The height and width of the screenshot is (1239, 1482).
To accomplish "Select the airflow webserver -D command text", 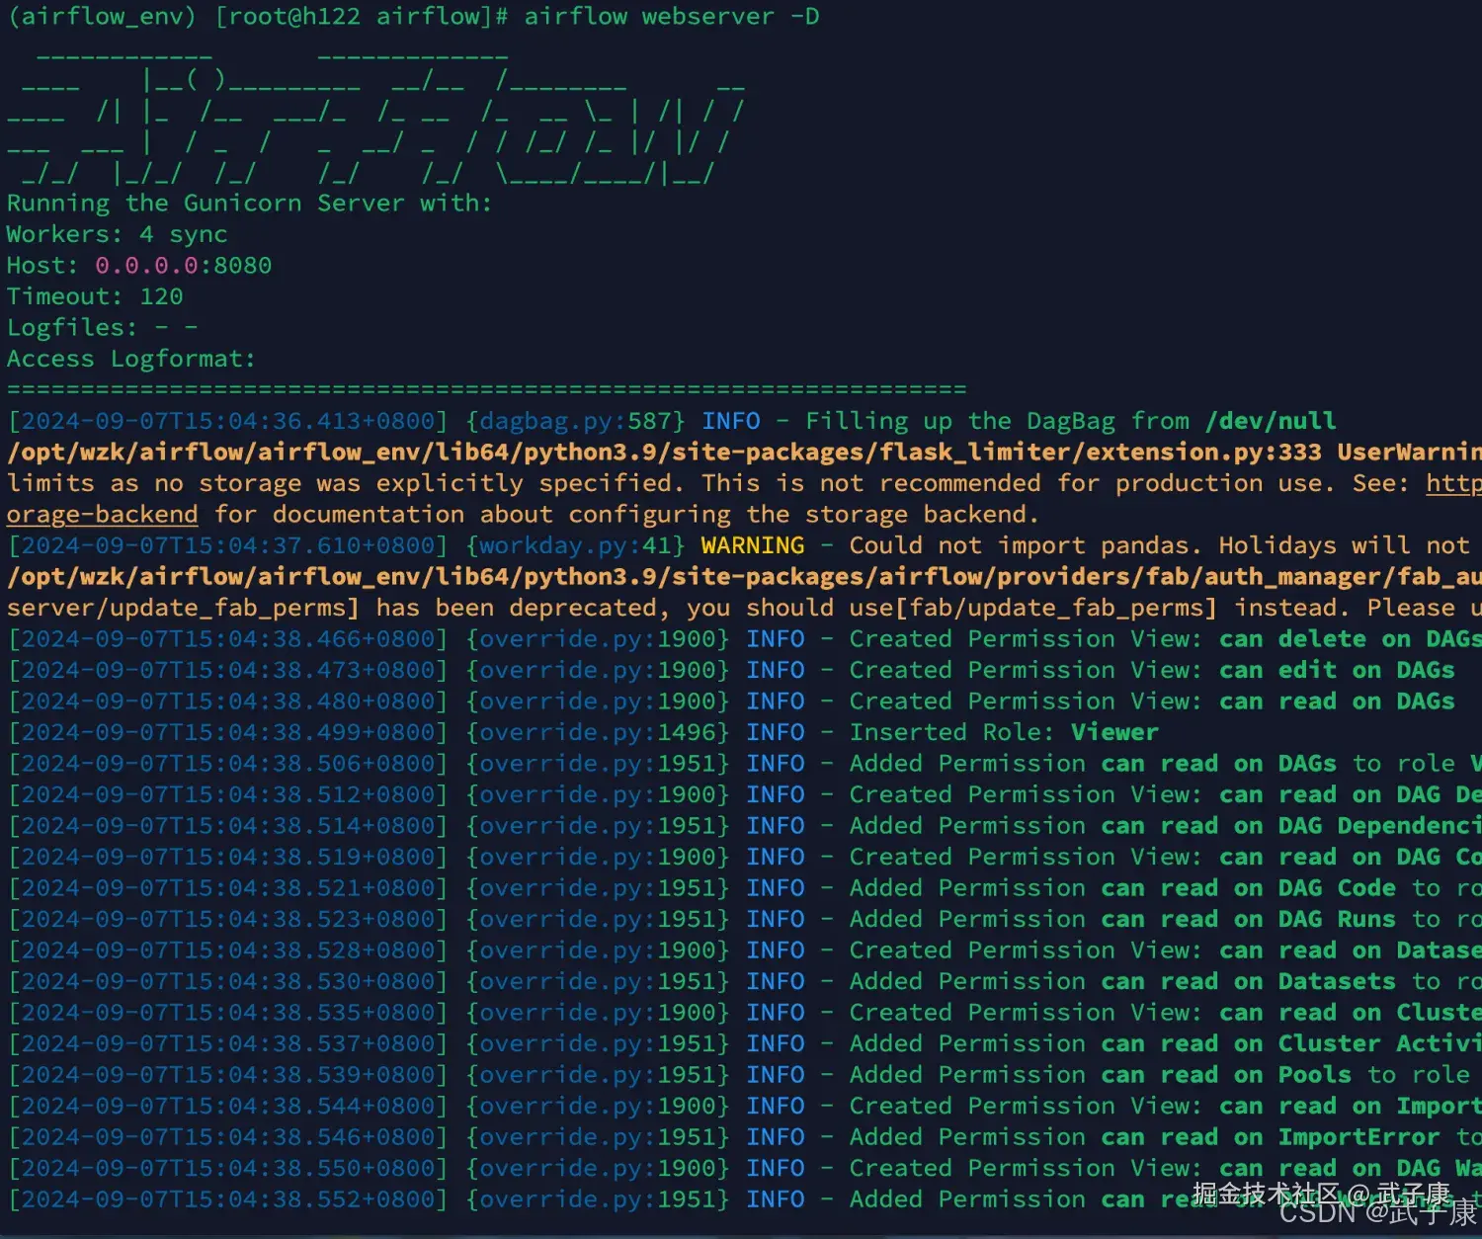I will tap(667, 16).
